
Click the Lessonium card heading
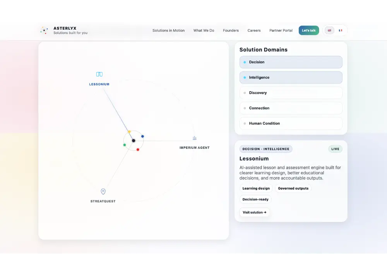[x=254, y=158]
